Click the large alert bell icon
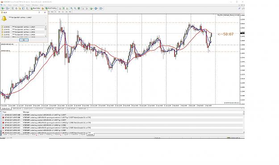The height and width of the screenshot is (165, 279). (x=4, y=18)
